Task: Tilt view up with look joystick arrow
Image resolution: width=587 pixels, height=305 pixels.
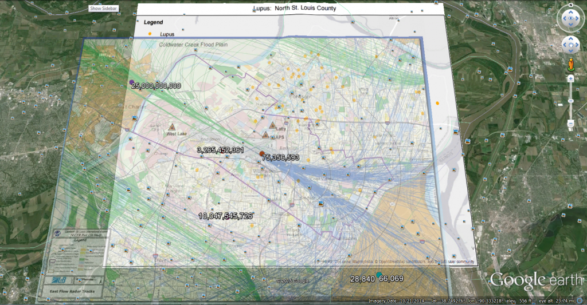Action: pyautogui.click(x=570, y=11)
